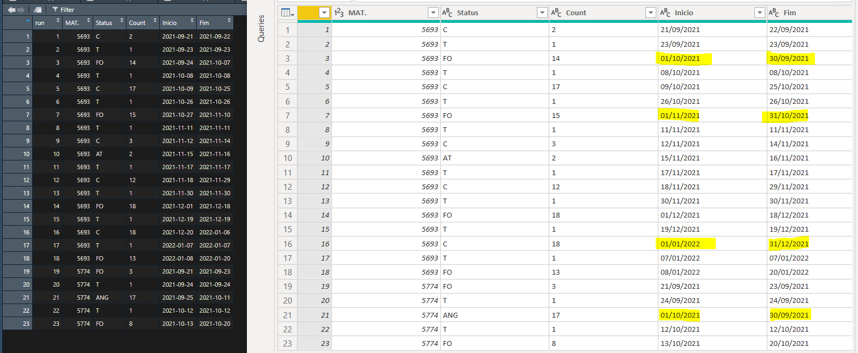Image resolution: width=858 pixels, height=353 pixels.
Task: Change Status column data type icon (ABC)
Action: [448, 13]
